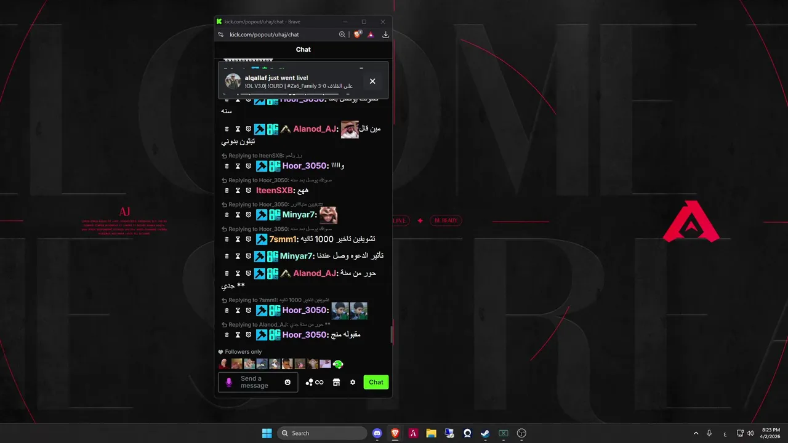Timeout Hoor_3050 on the "مقبوله منج" row
788x443 pixels.
coord(238,335)
